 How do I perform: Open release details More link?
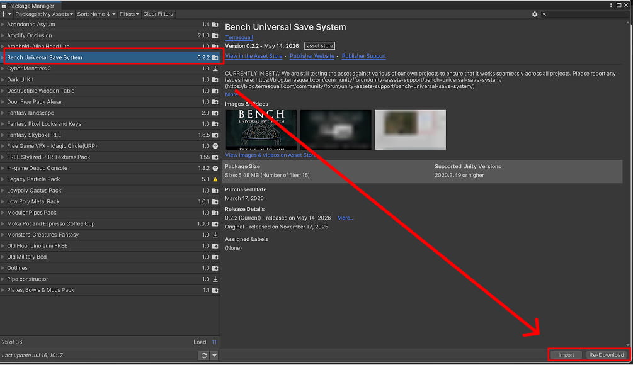tap(345, 218)
